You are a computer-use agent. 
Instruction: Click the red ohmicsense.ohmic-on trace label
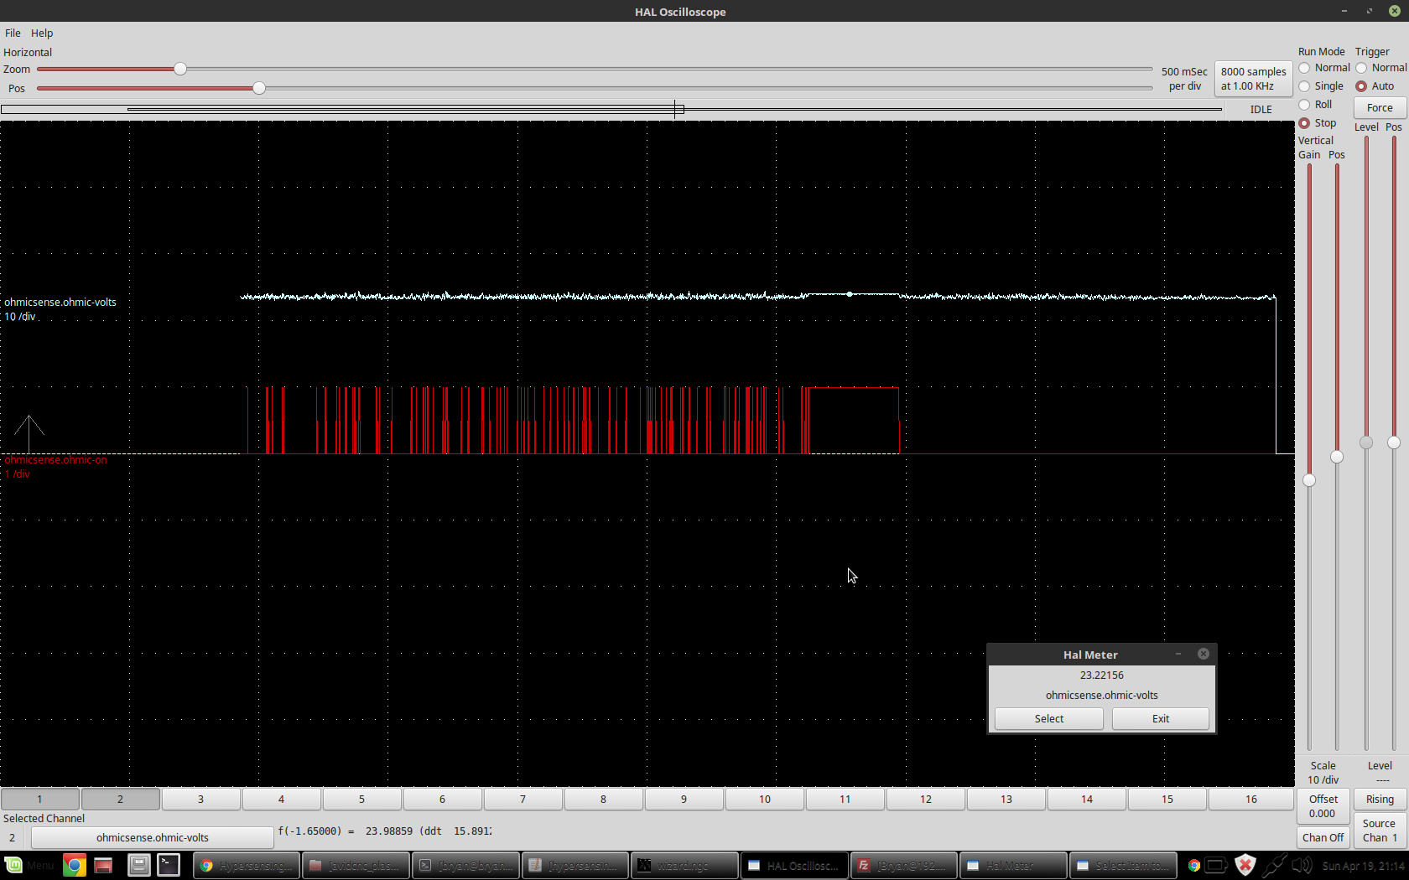(x=55, y=460)
